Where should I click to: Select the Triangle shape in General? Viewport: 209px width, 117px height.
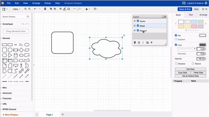click(x=10, y=55)
